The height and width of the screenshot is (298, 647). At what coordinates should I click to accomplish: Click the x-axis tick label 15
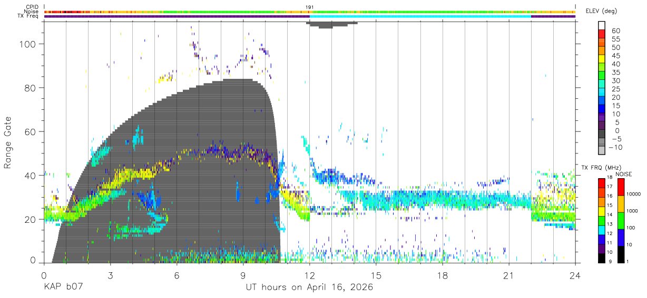tap(376, 275)
